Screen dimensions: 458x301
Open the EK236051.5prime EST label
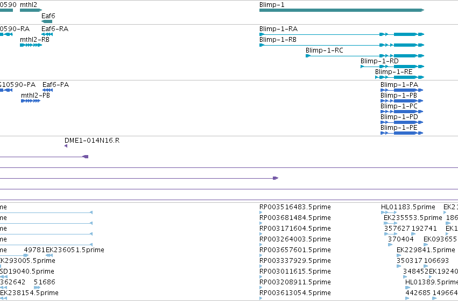(x=75, y=250)
